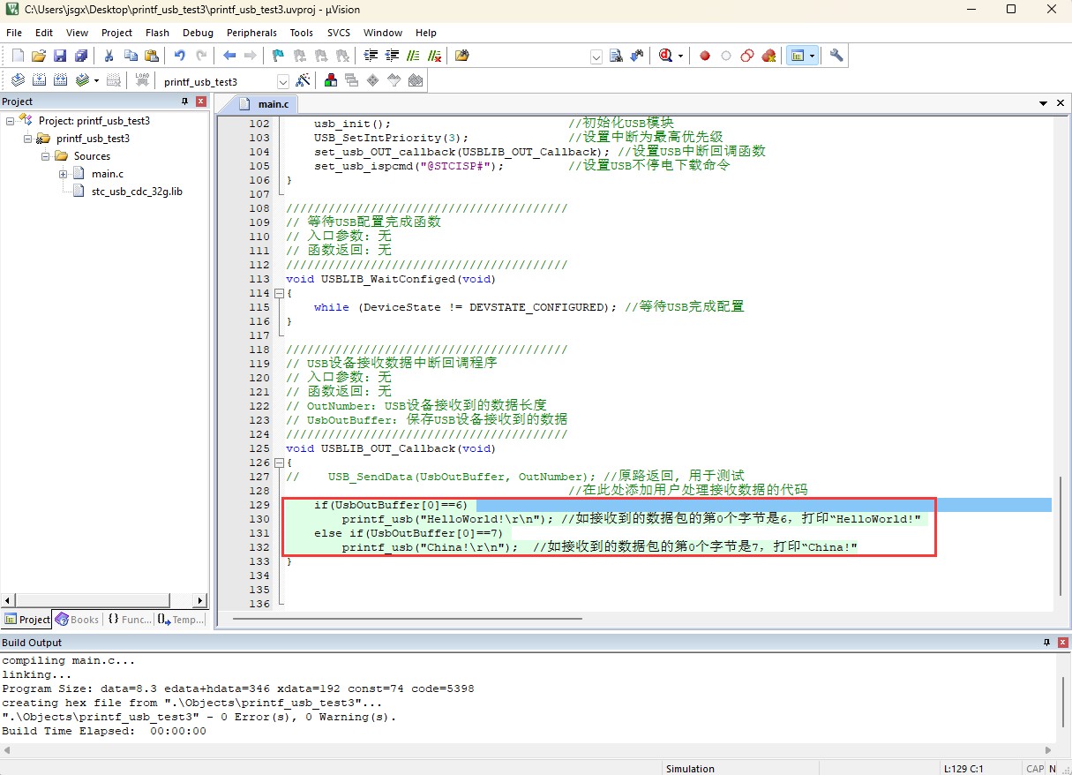
Task: Open the debug session dropdown arrow
Action: tap(680, 56)
